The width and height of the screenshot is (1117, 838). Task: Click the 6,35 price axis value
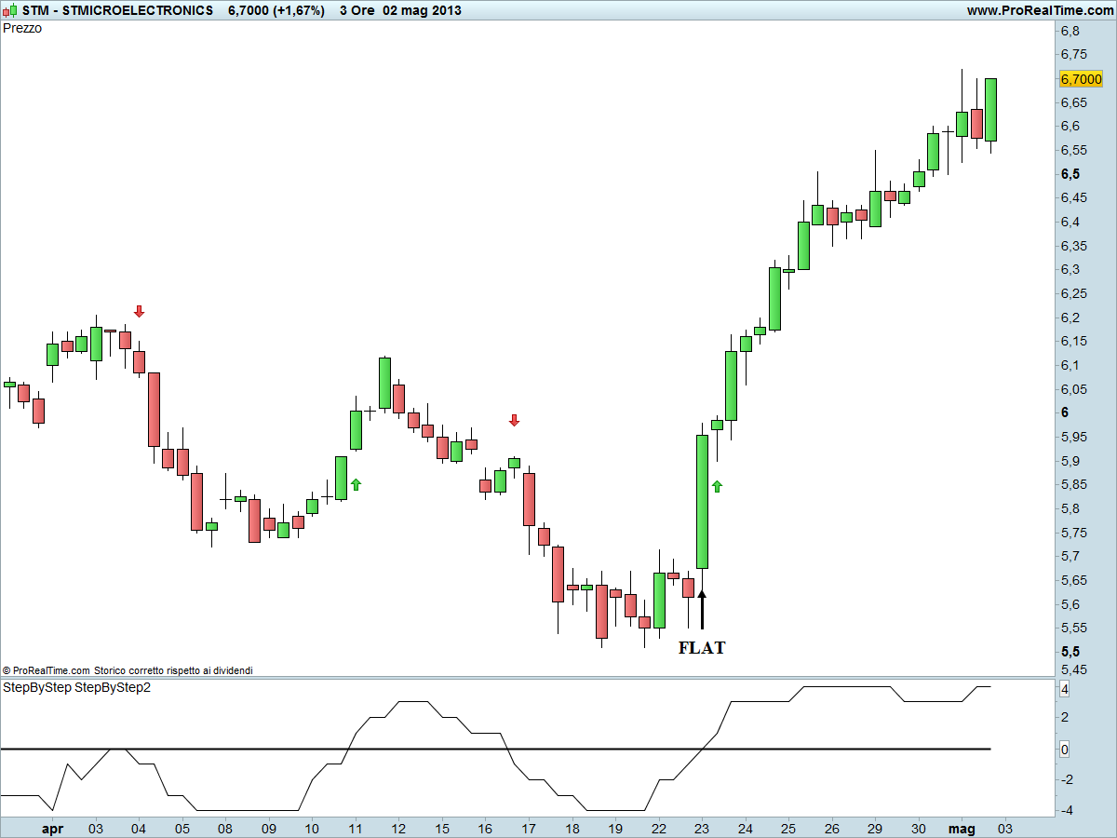pyautogui.click(x=1073, y=246)
